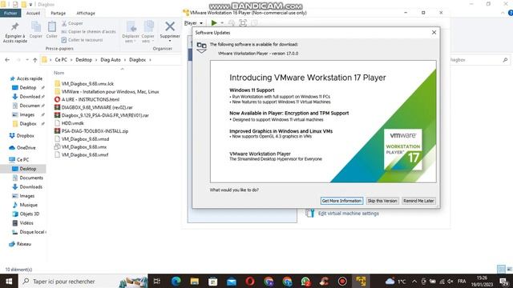This screenshot has height=288, width=513.
Task: Open Opera browser from the taskbar
Action: (250, 281)
